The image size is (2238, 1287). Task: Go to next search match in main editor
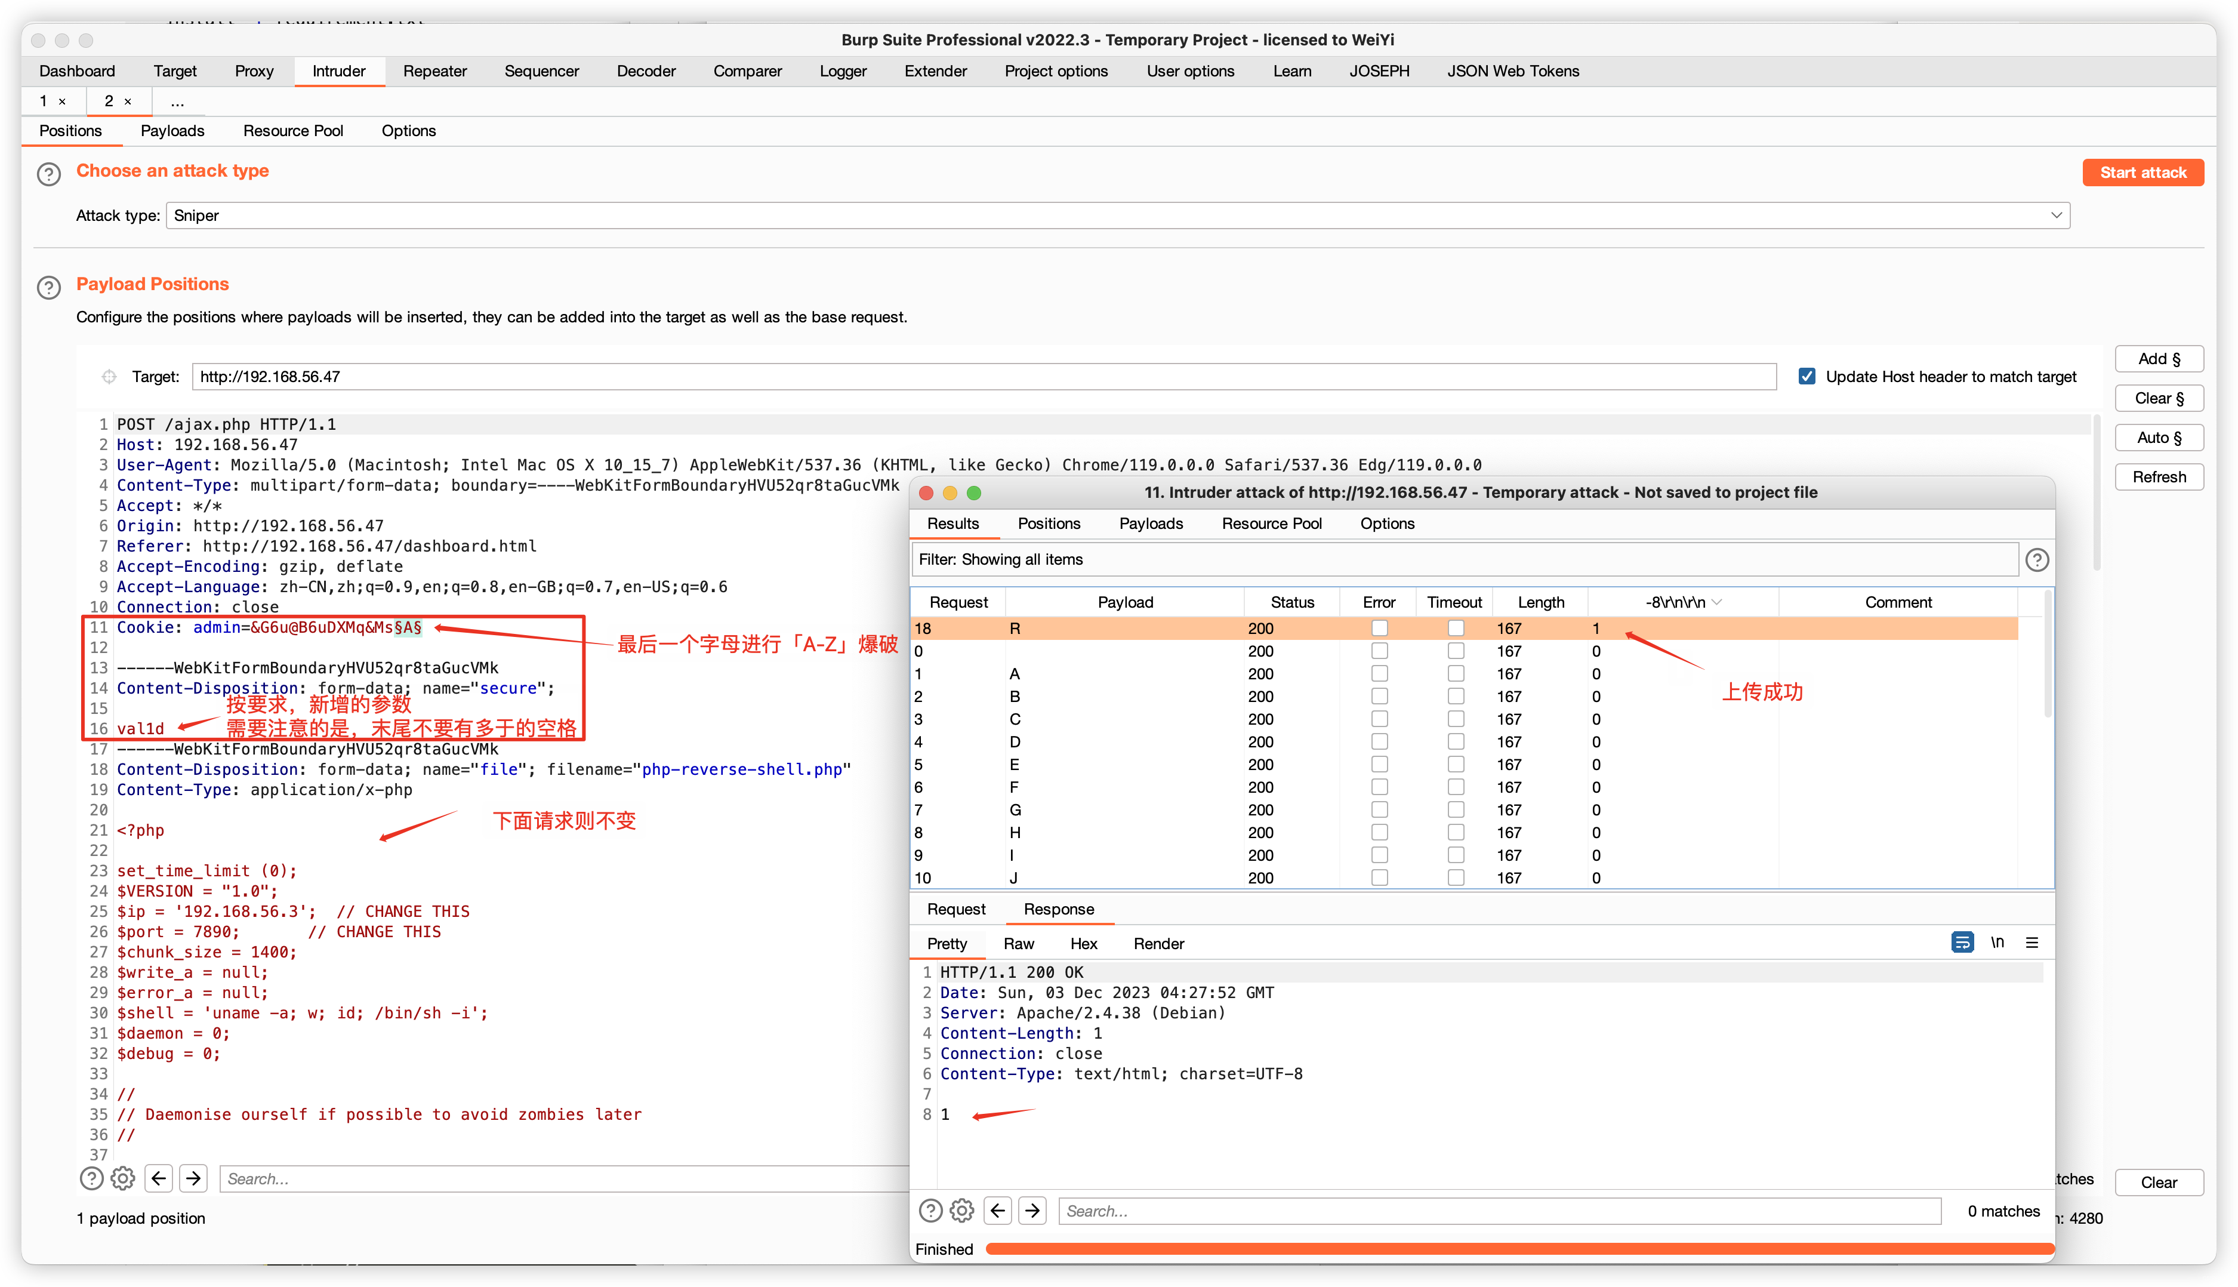tap(193, 1178)
